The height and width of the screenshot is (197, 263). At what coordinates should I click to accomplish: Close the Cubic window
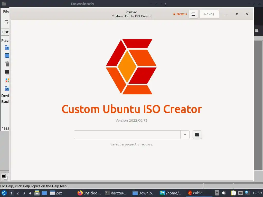click(x=247, y=14)
